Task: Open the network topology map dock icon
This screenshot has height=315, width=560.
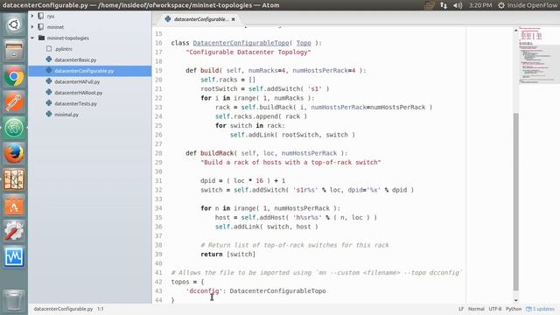Action: click(x=14, y=179)
